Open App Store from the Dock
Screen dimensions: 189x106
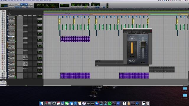click(x=97, y=103)
